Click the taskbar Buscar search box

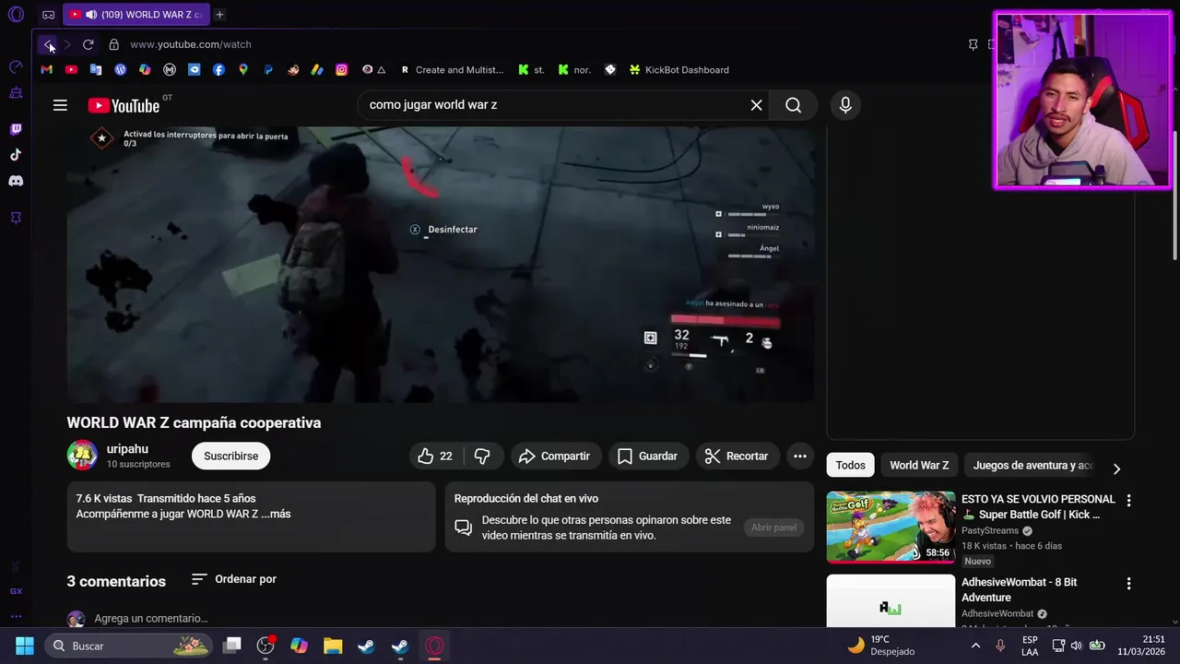[129, 646]
